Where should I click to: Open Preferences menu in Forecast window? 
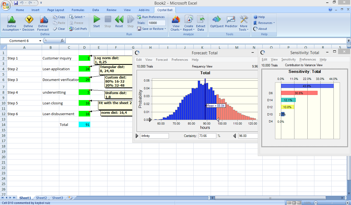[x=180, y=60]
